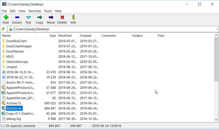Open the View menu
The image size is (219, 129).
click(22, 11)
